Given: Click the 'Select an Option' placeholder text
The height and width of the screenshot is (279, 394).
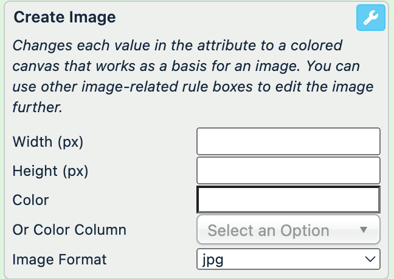Looking at the screenshot, I should (x=268, y=230).
